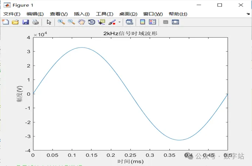The image size is (252, 166).
Task: Open the 工具(T) menu
Action: (105, 14)
